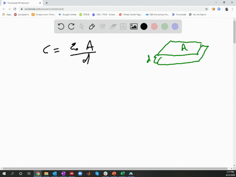Go forward in browser history
This screenshot has width=236, height=177.
9,9
